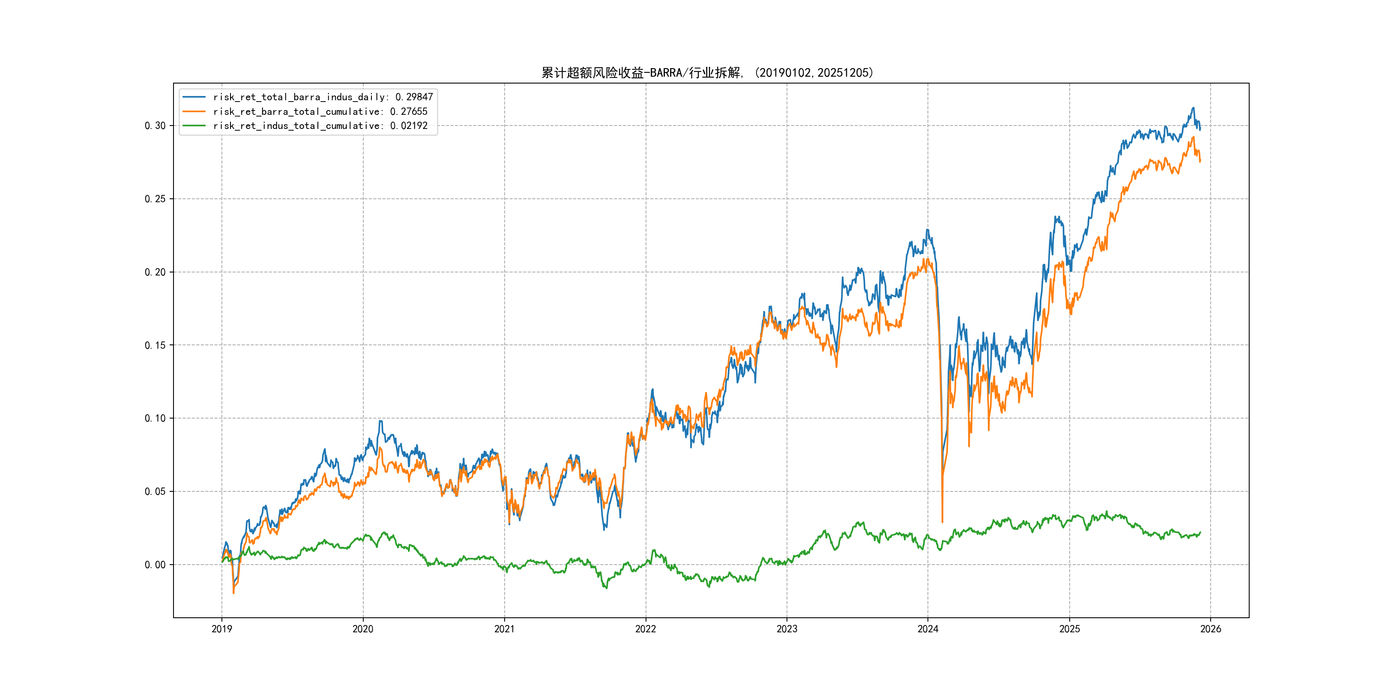
Task: Select legend entry risk_ret_barra_total_cumulative
Action: 320,111
